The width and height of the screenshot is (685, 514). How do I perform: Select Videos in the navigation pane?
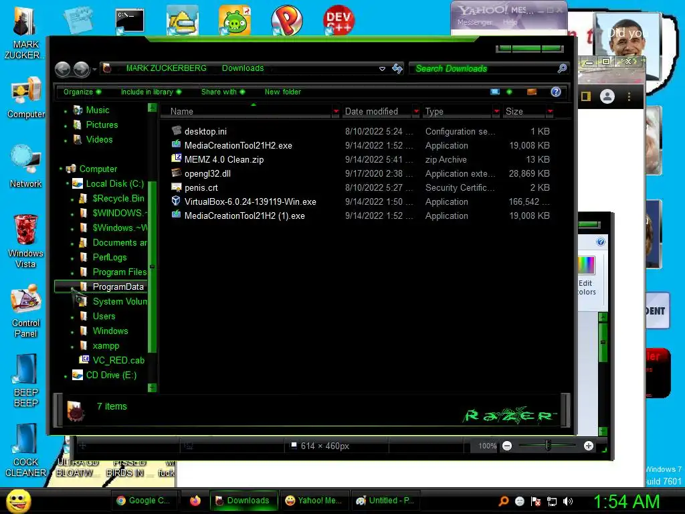pyautogui.click(x=99, y=139)
